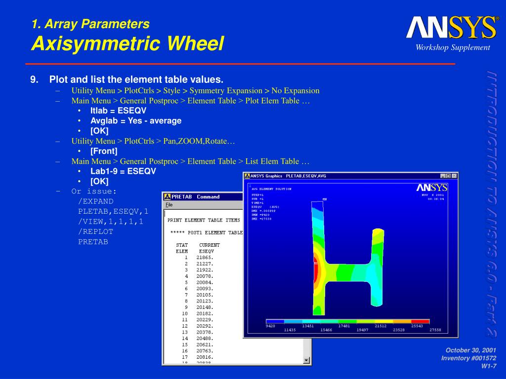
Task: Click the PLETAB,ESEQV,1 command text
Action: (x=113, y=211)
